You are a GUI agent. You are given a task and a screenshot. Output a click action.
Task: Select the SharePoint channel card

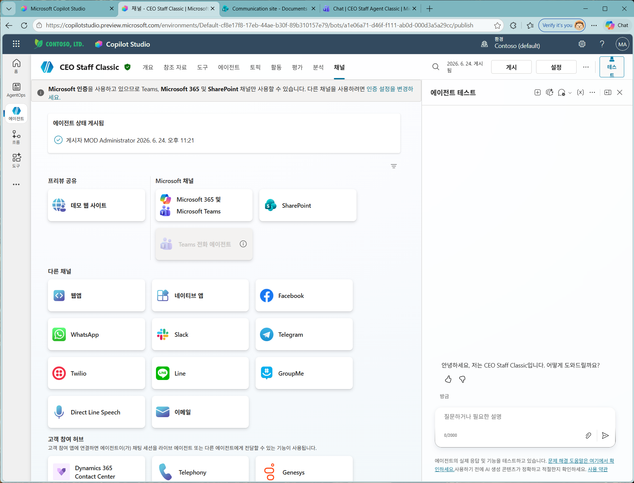pos(308,205)
